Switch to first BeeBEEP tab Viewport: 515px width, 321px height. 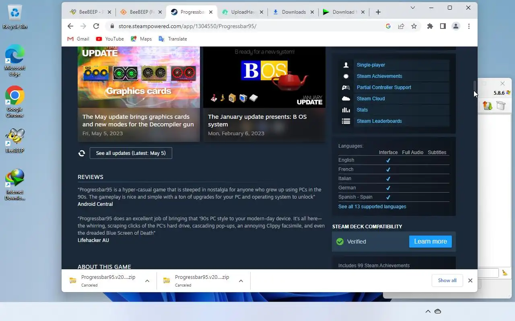[91, 12]
